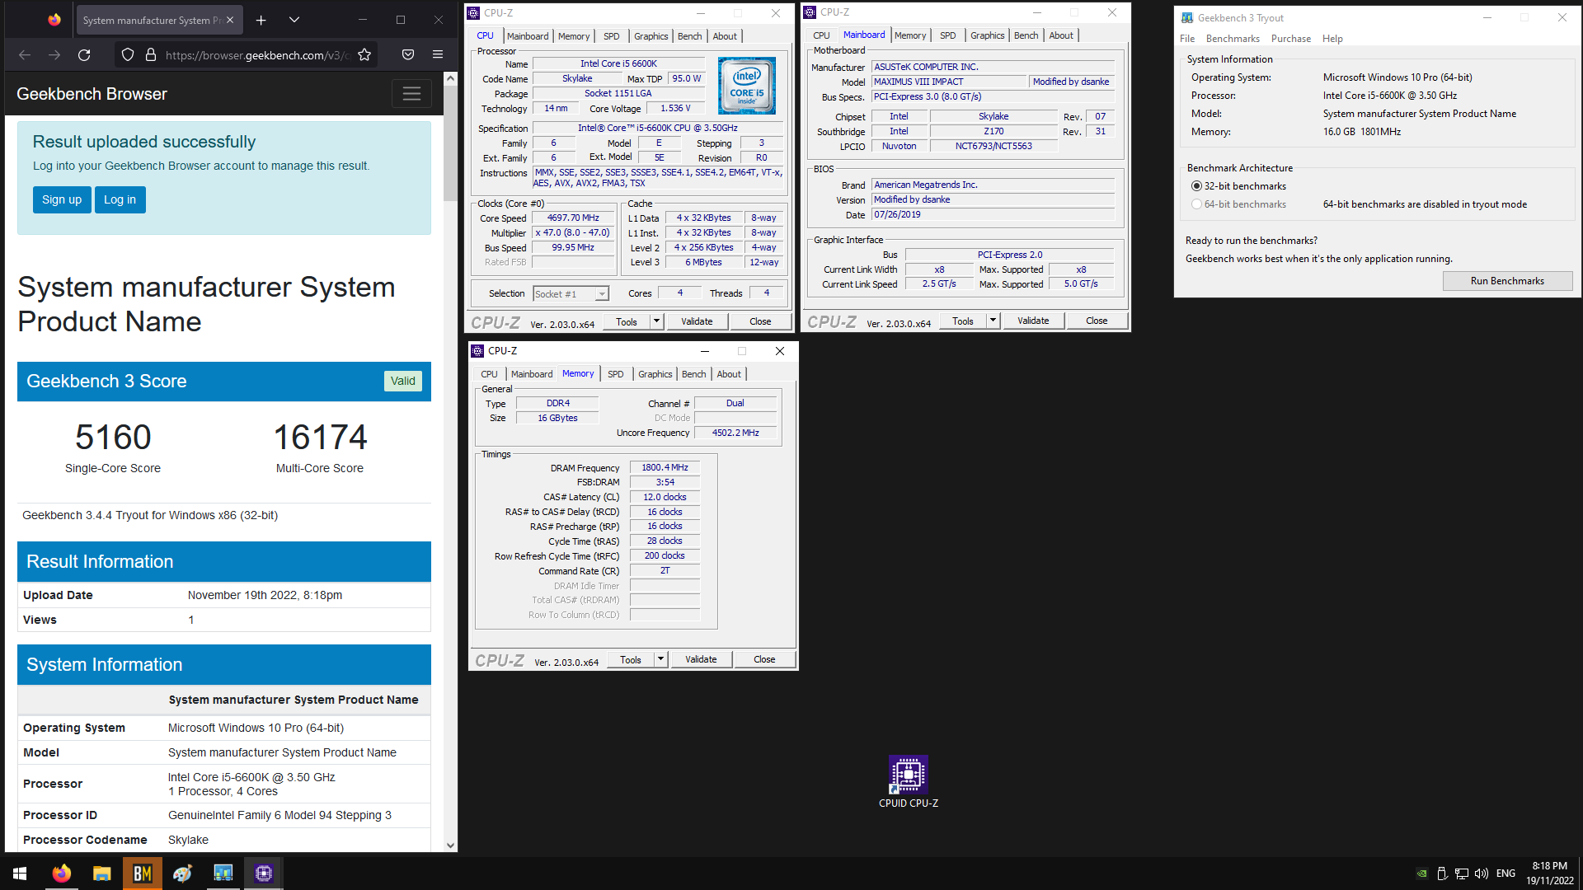Click the Safely Remove Hardware USB icon
Image resolution: width=1583 pixels, height=890 pixels.
1442,874
